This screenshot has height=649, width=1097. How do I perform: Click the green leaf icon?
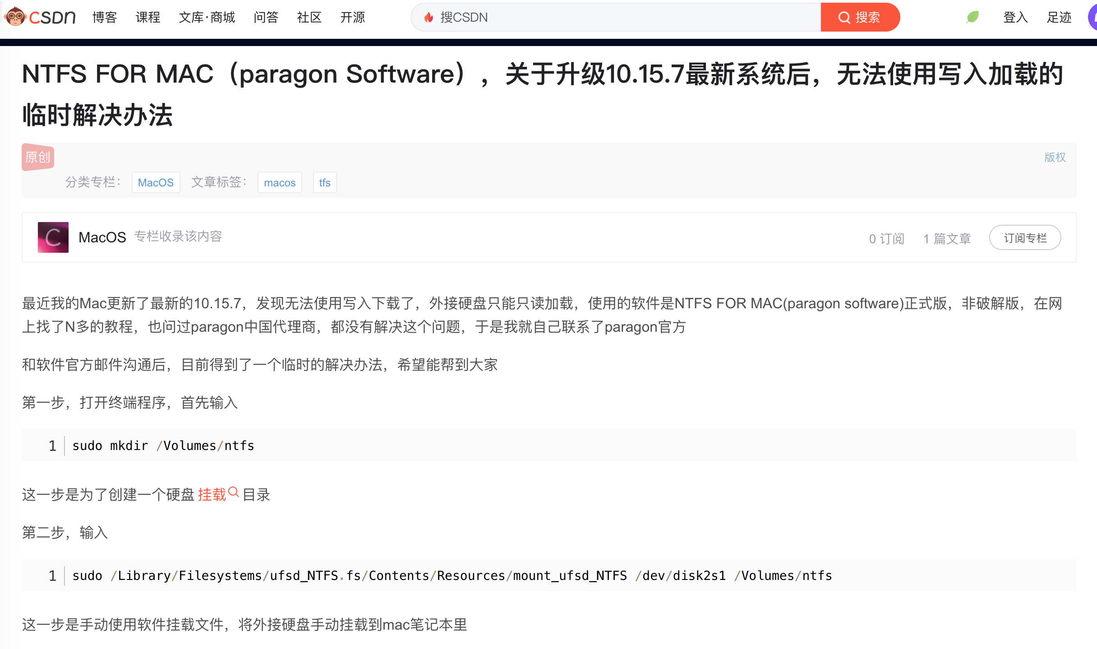pyautogui.click(x=973, y=17)
